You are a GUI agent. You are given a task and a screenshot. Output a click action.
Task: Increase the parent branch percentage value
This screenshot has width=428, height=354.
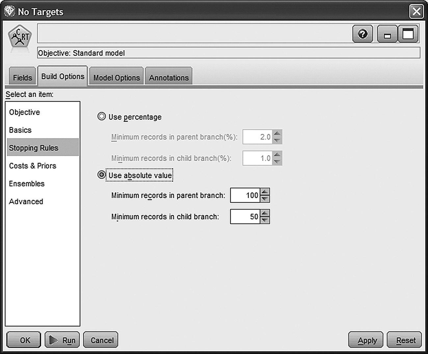click(x=278, y=133)
